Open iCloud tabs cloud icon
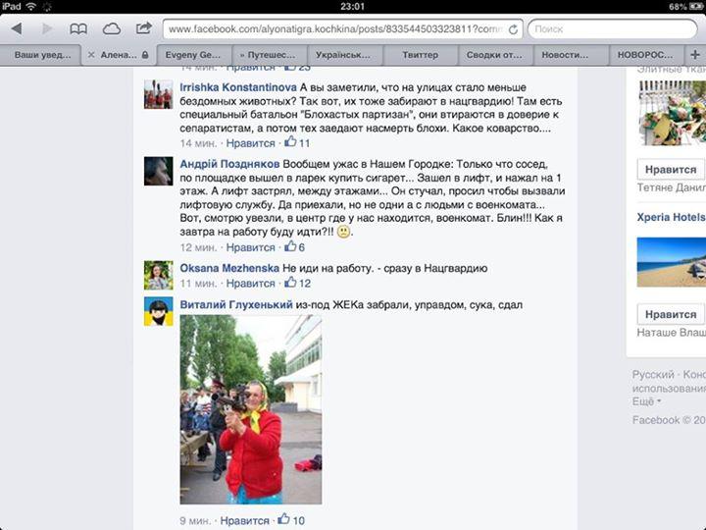This screenshot has height=530, width=706. pos(111,29)
